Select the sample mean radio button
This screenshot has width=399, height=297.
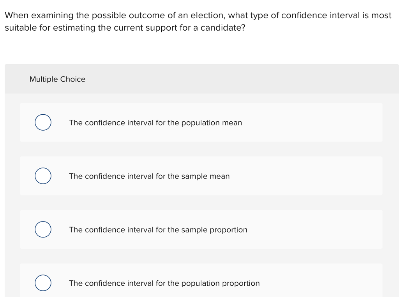pyautogui.click(x=43, y=176)
